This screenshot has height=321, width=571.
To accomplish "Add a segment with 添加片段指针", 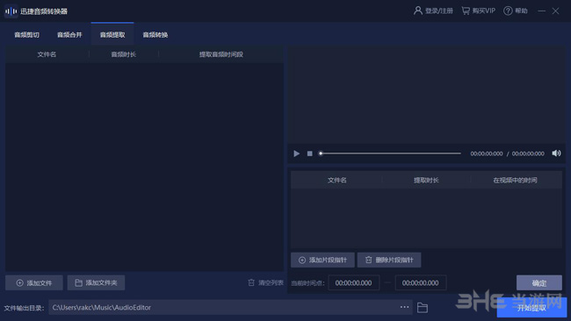I will pyautogui.click(x=322, y=260).
